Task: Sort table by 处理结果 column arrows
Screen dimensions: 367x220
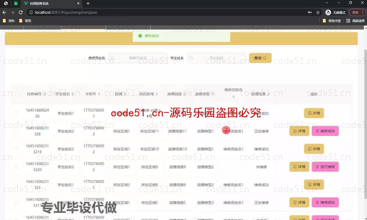Action: click(x=269, y=94)
